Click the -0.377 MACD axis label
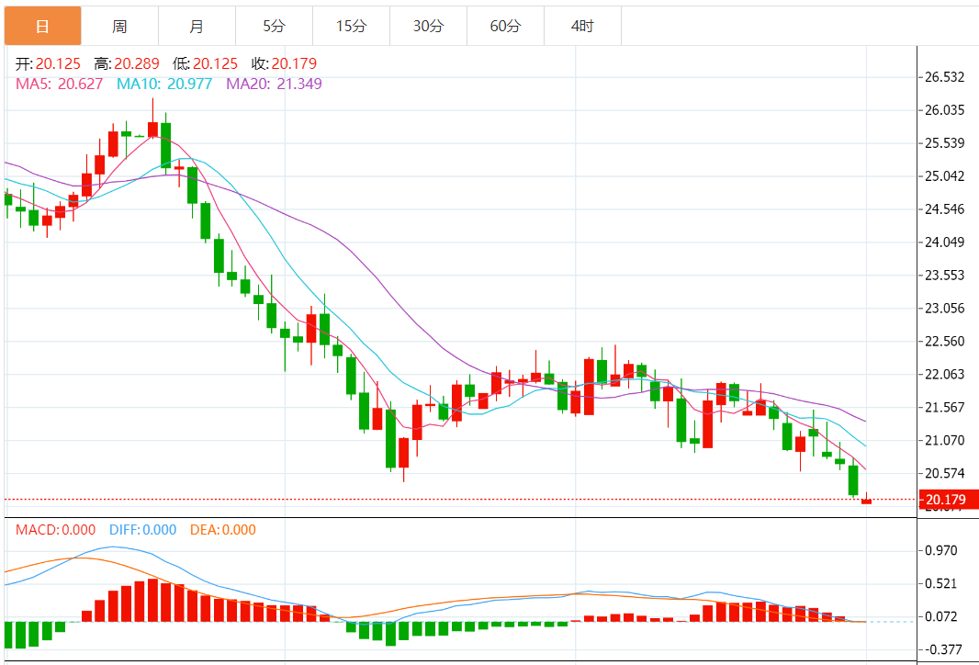This screenshot has height=665, width=979. (x=941, y=650)
